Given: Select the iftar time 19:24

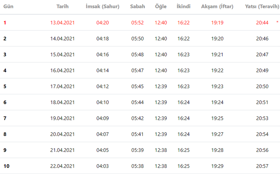Looking at the screenshot, I should (x=217, y=102).
